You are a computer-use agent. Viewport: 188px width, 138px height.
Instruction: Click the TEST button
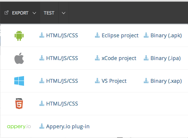(49, 13)
